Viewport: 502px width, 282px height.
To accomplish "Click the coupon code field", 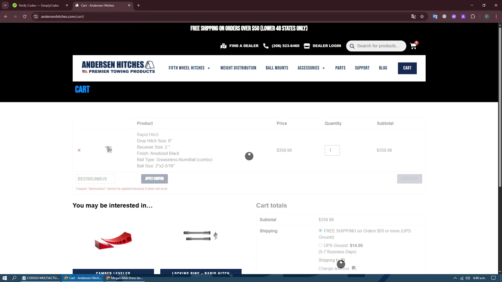I will click(x=96, y=179).
